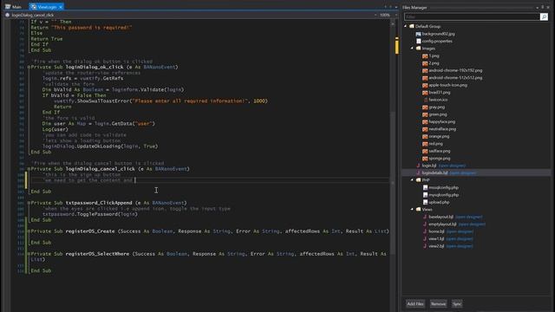The height and width of the screenshot is (312, 555).
Task: Click the android-chrome-192x192.png icon
Action: point(425,70)
